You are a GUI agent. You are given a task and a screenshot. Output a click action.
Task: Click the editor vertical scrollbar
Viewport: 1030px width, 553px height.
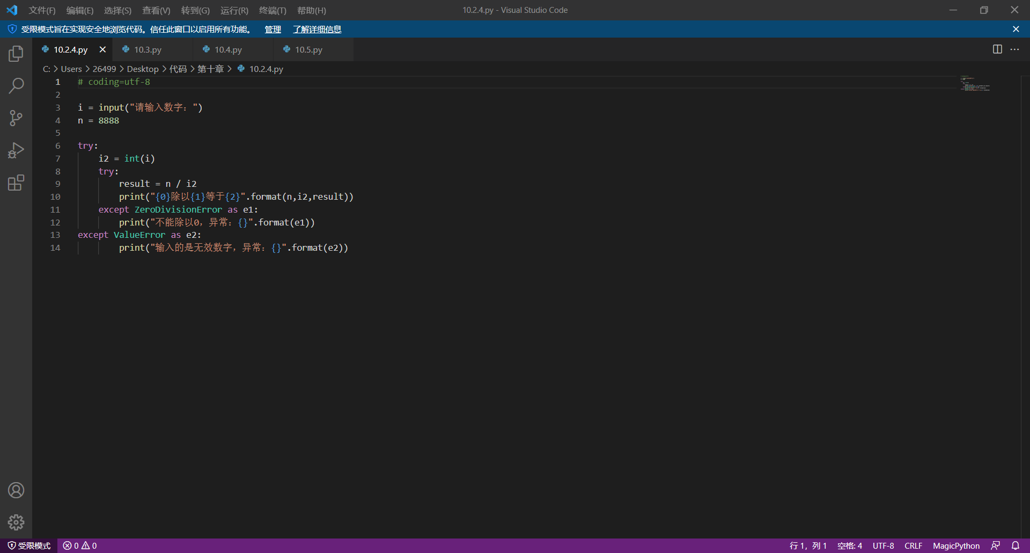coord(1025,307)
